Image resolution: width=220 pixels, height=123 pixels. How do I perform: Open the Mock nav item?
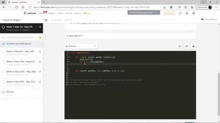click(x=60, y=13)
